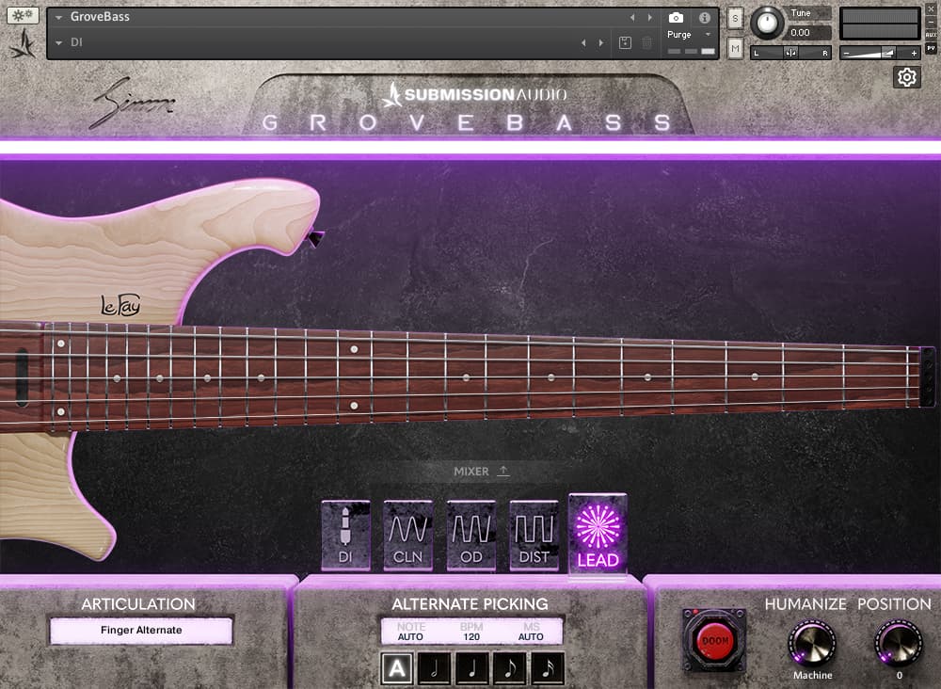Activate the LEAD tone preset
941x689 pixels.
(598, 534)
